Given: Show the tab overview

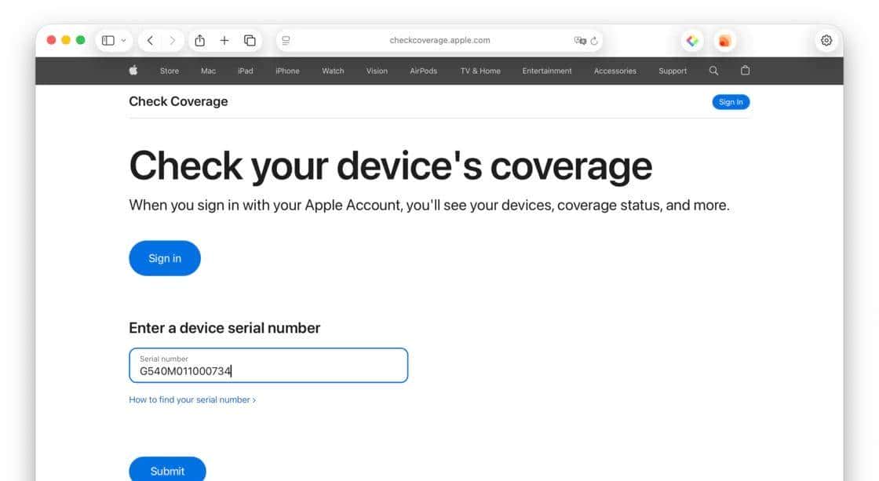Looking at the screenshot, I should pos(250,41).
